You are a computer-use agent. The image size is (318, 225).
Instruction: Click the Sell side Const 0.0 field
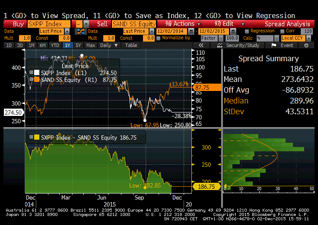[149, 38]
